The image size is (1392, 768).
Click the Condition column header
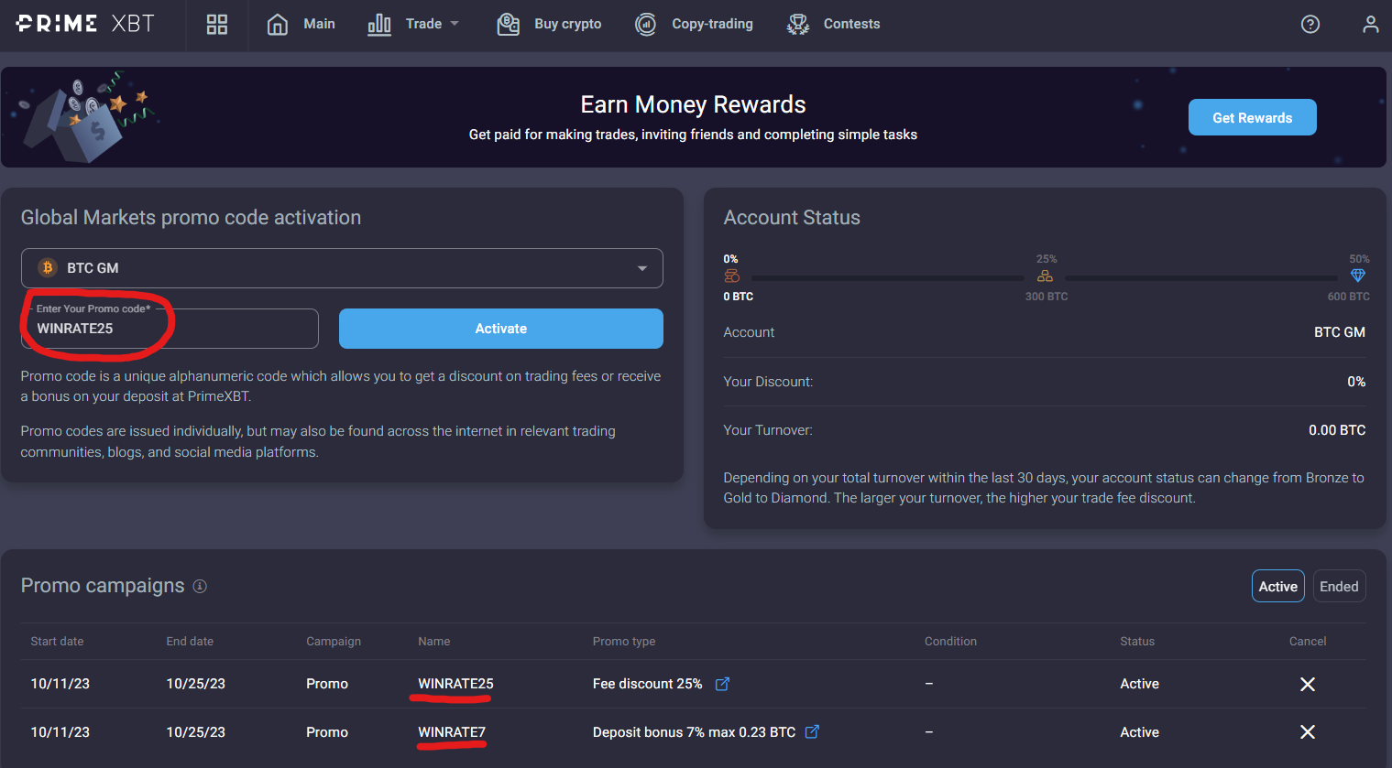point(950,642)
